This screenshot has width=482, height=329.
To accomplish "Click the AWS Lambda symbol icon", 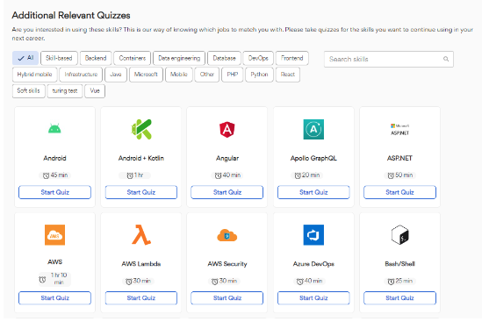I will (141, 235).
